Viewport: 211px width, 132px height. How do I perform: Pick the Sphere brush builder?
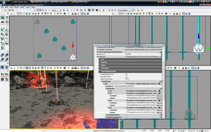tap(7, 43)
